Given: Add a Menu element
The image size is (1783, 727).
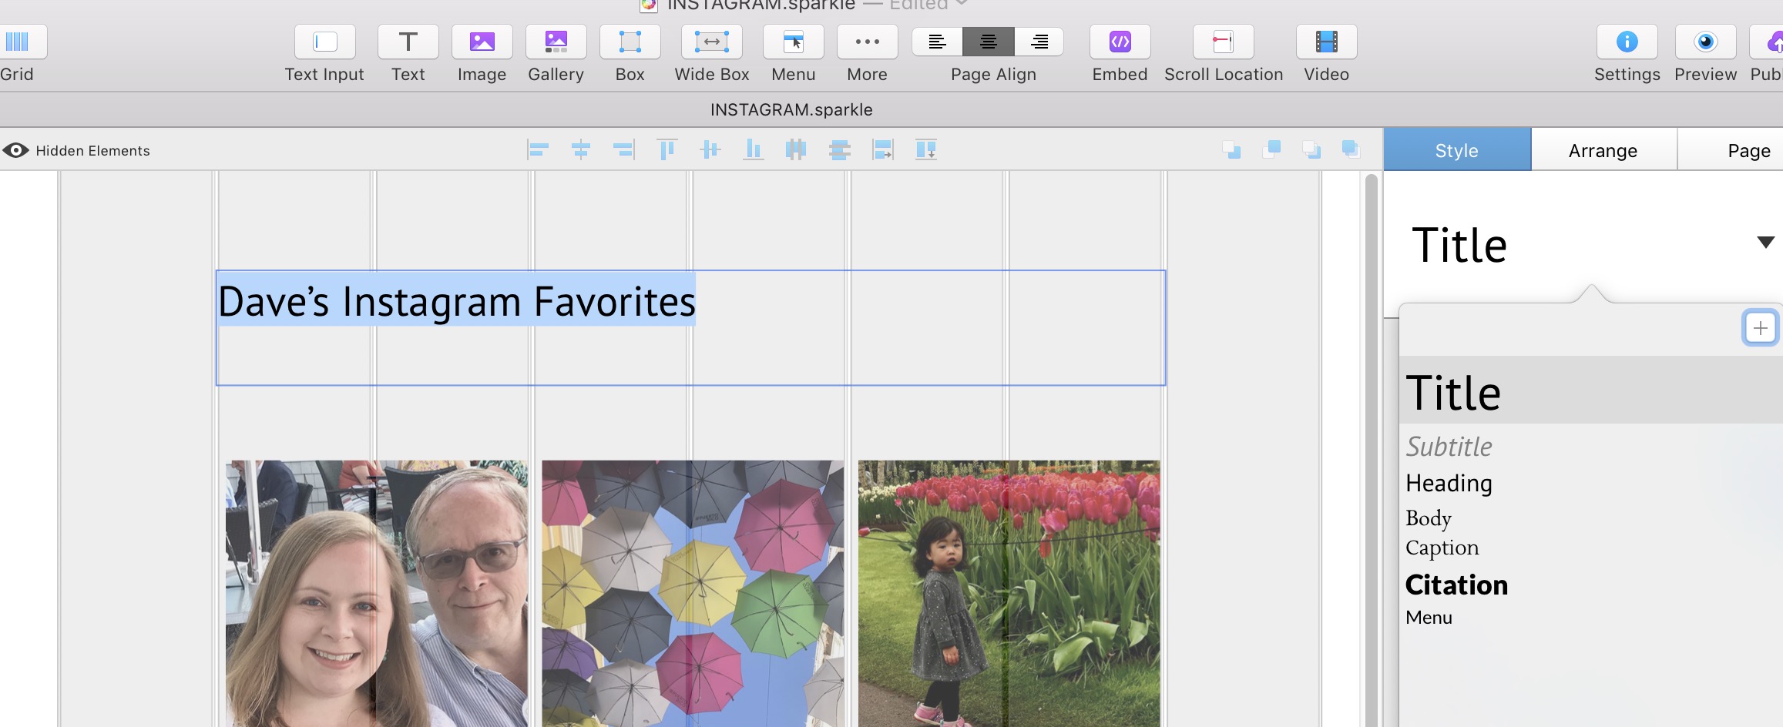Looking at the screenshot, I should point(793,42).
